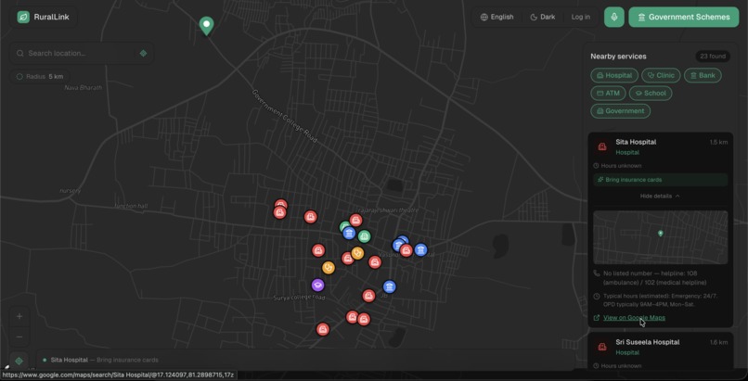This screenshot has width=748, height=381.
Task: Collapse Sita Hospital with Hide details
Action: (x=660, y=197)
